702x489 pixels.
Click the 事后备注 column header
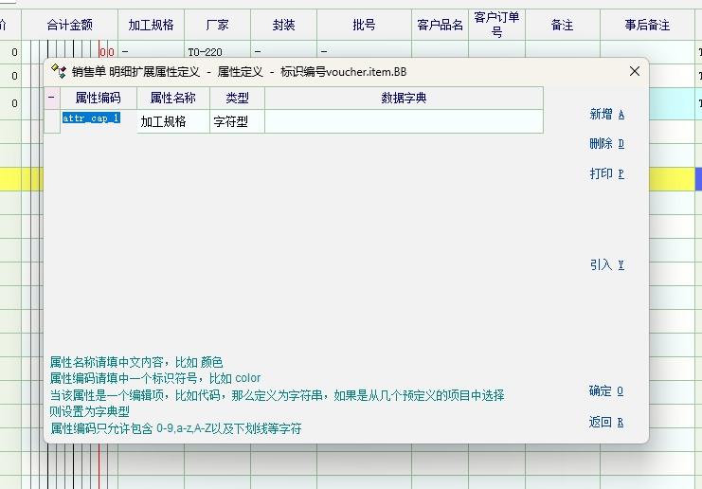point(648,26)
